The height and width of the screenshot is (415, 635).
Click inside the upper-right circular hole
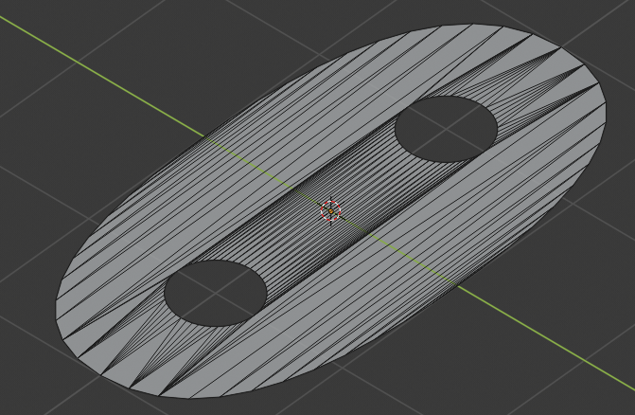click(x=446, y=128)
